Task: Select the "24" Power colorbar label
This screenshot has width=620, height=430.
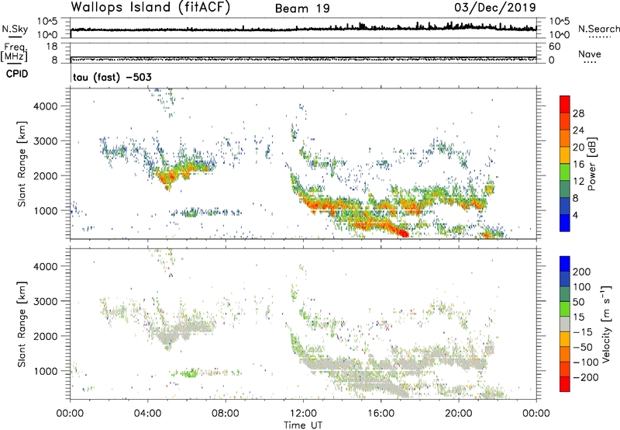Action: (x=578, y=130)
